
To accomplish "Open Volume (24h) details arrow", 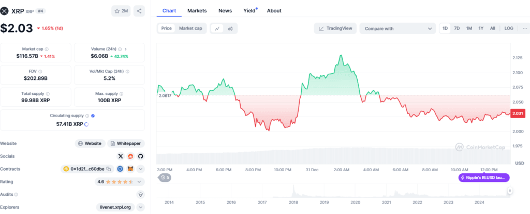I will [x=126, y=49].
